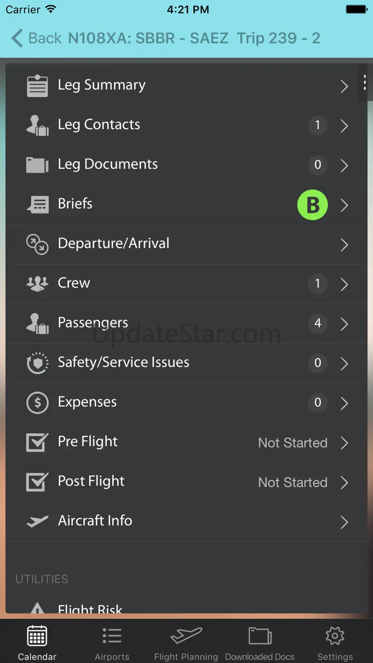Tap the Leg Summary document icon
Viewport: 373px width, 663px height.
[37, 86]
